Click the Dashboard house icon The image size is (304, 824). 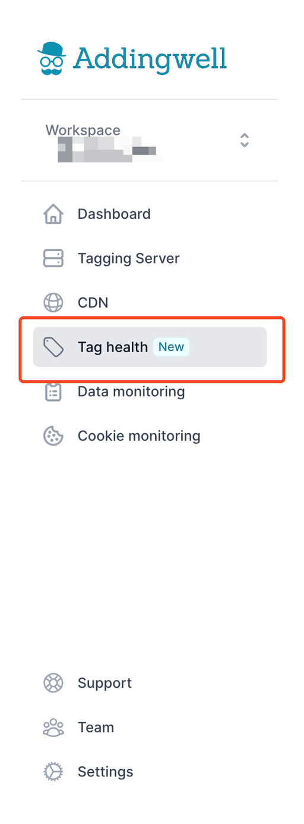[53, 214]
